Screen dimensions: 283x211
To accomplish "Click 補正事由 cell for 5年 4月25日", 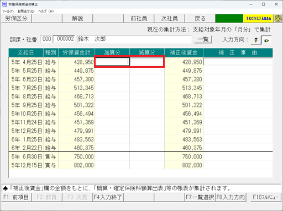I will coord(238,62).
